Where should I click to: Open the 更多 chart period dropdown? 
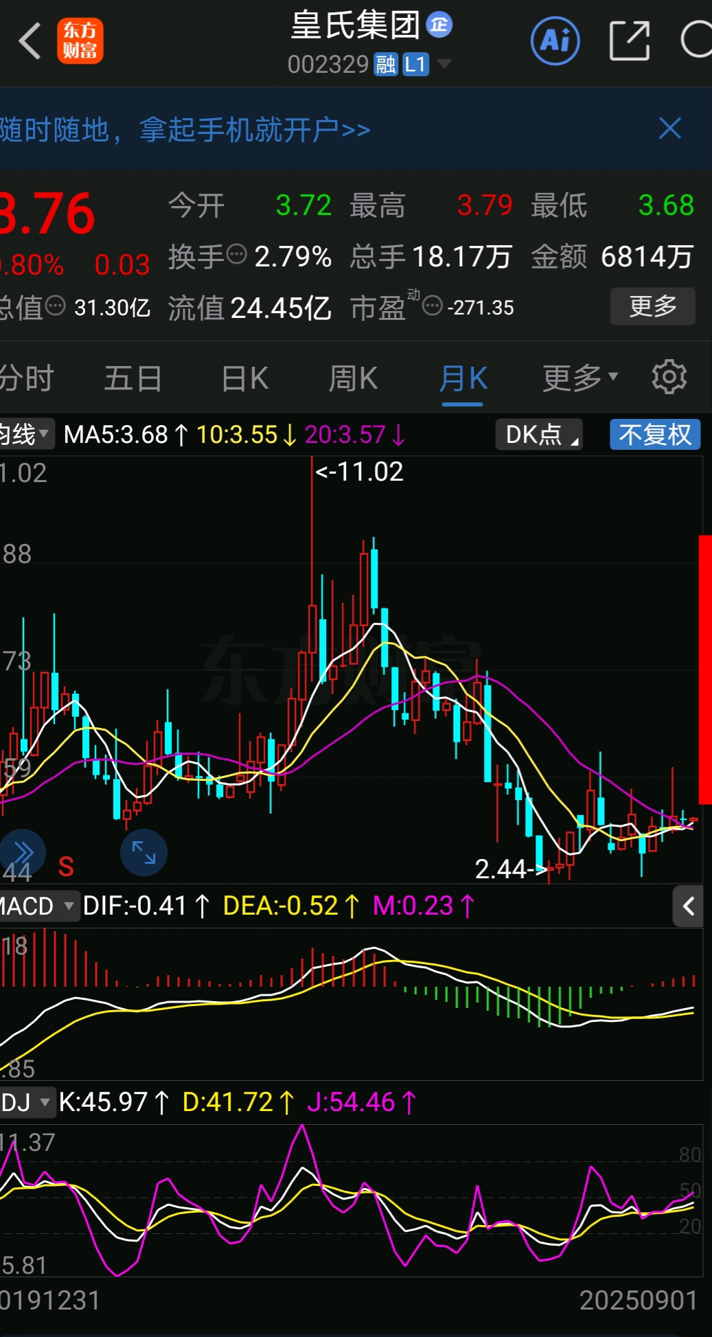click(581, 378)
